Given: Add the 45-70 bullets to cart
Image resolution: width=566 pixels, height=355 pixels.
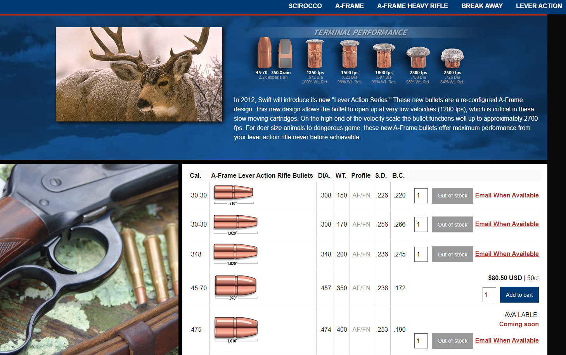Looking at the screenshot, I should click(519, 295).
